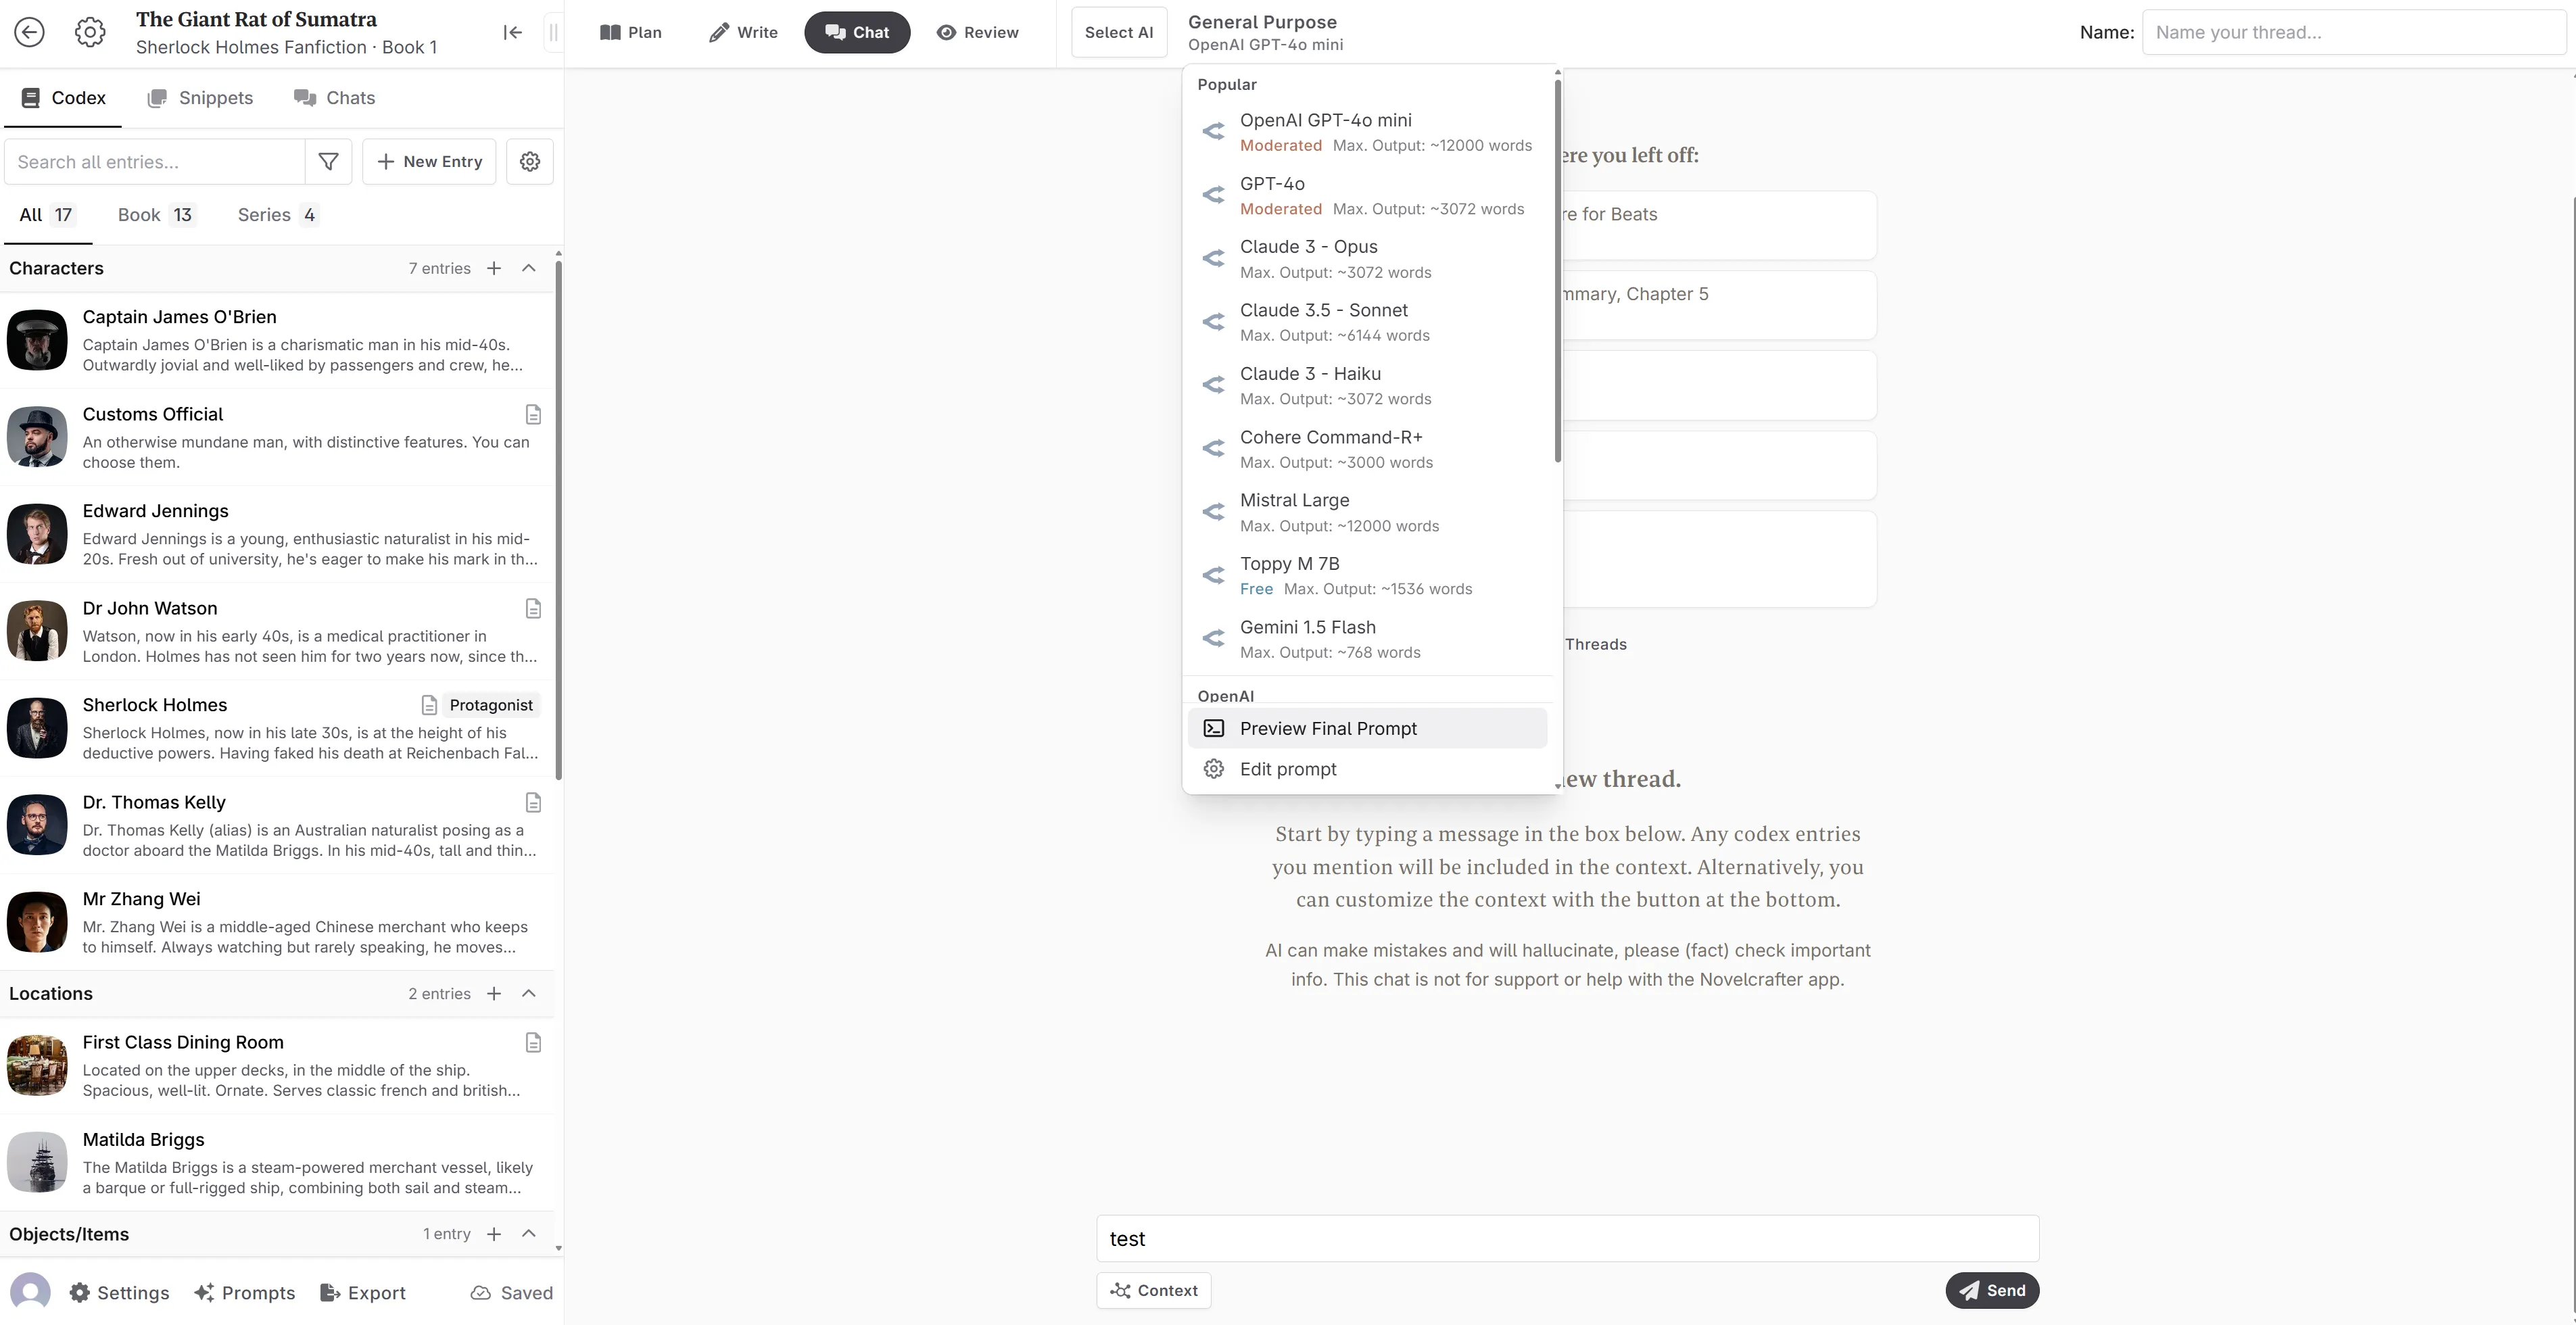Open the Context button below message box
The width and height of the screenshot is (2576, 1325).
click(x=1154, y=1290)
